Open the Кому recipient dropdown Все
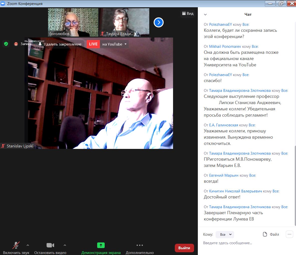Screen dimensions: 296x255 click(225, 234)
